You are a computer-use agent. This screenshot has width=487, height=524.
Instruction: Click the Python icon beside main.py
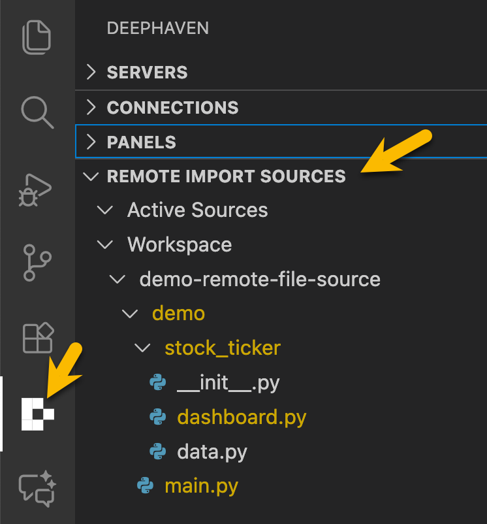pyautogui.click(x=145, y=486)
